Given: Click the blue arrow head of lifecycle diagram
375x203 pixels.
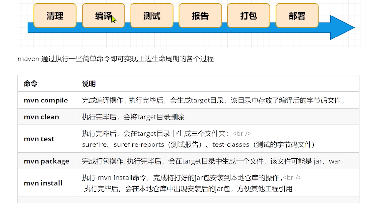Looking at the screenshot, I should point(342,27).
